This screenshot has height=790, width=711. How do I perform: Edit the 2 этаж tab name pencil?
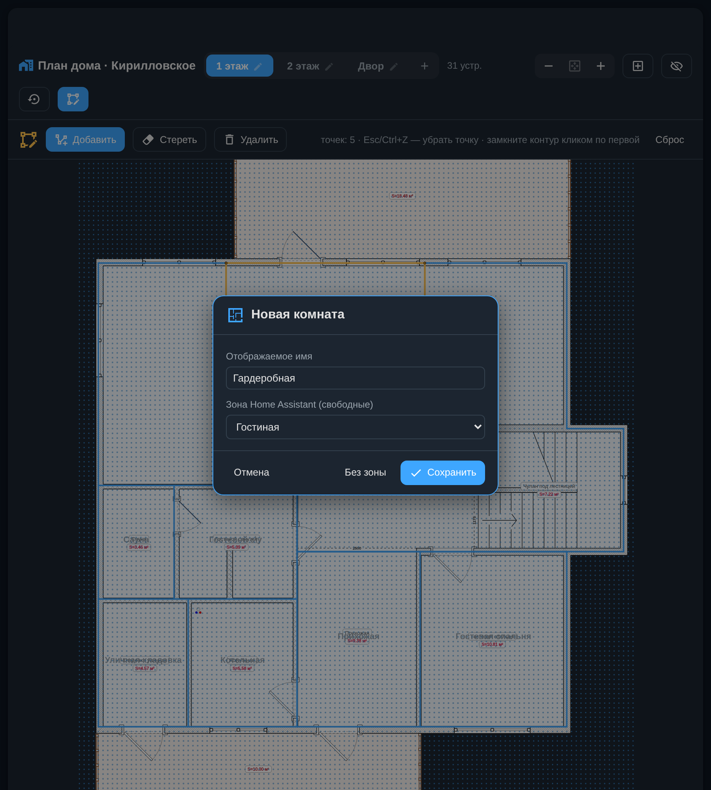[329, 66]
